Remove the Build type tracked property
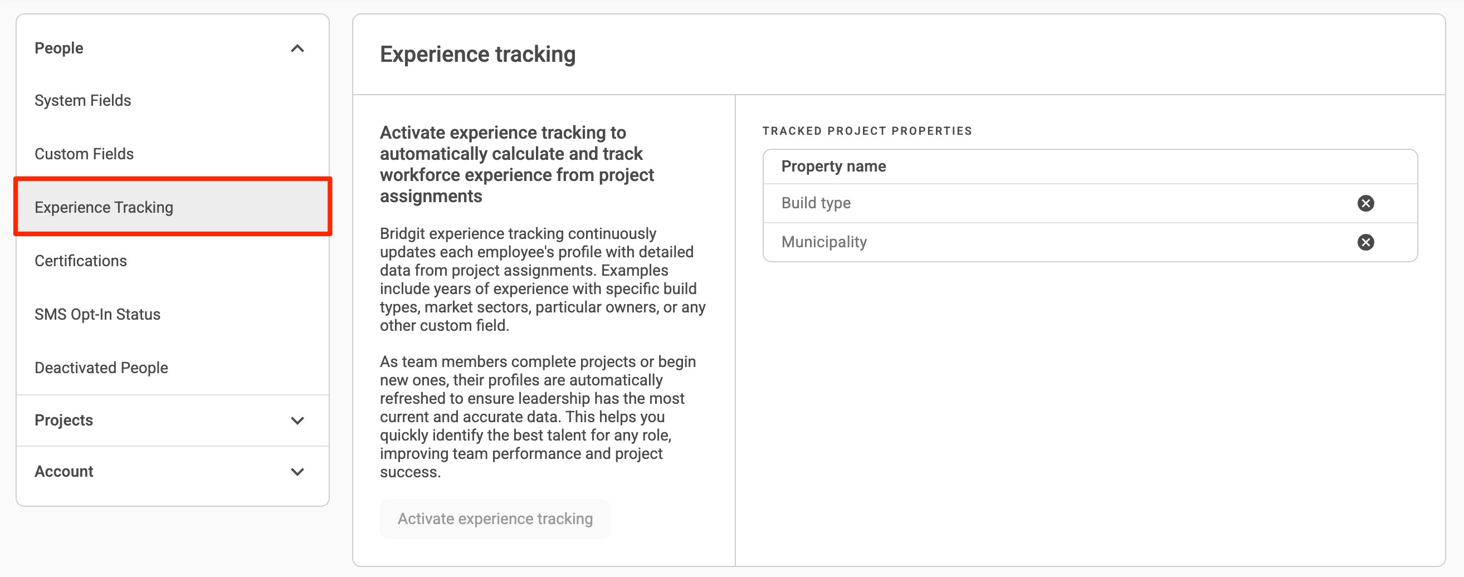 coord(1365,203)
